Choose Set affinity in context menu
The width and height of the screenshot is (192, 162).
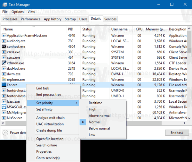(53, 109)
